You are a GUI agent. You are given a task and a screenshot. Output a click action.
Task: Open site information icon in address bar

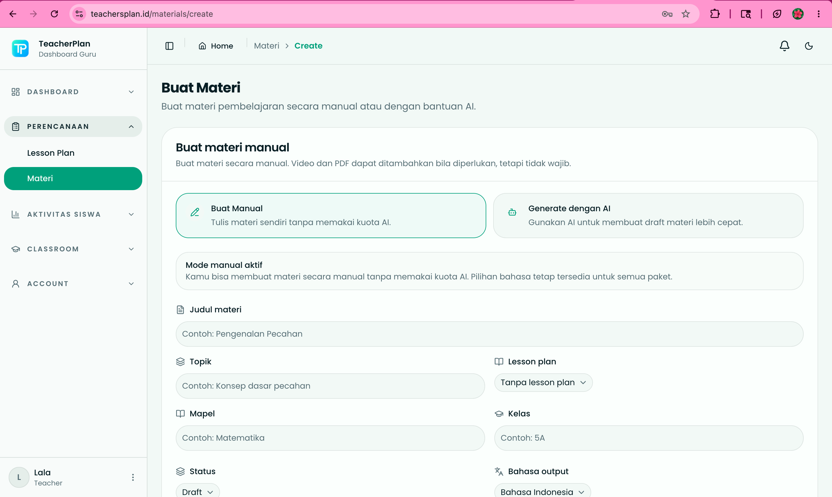[79, 14]
